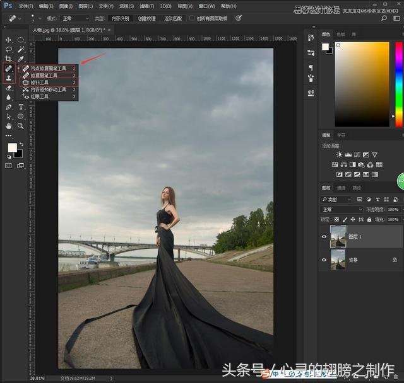
Task: Hide the 图层 1 layer visibility eye
Action: tap(324, 237)
